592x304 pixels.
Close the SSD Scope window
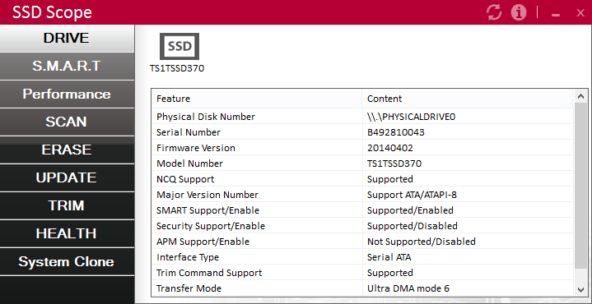(580, 13)
